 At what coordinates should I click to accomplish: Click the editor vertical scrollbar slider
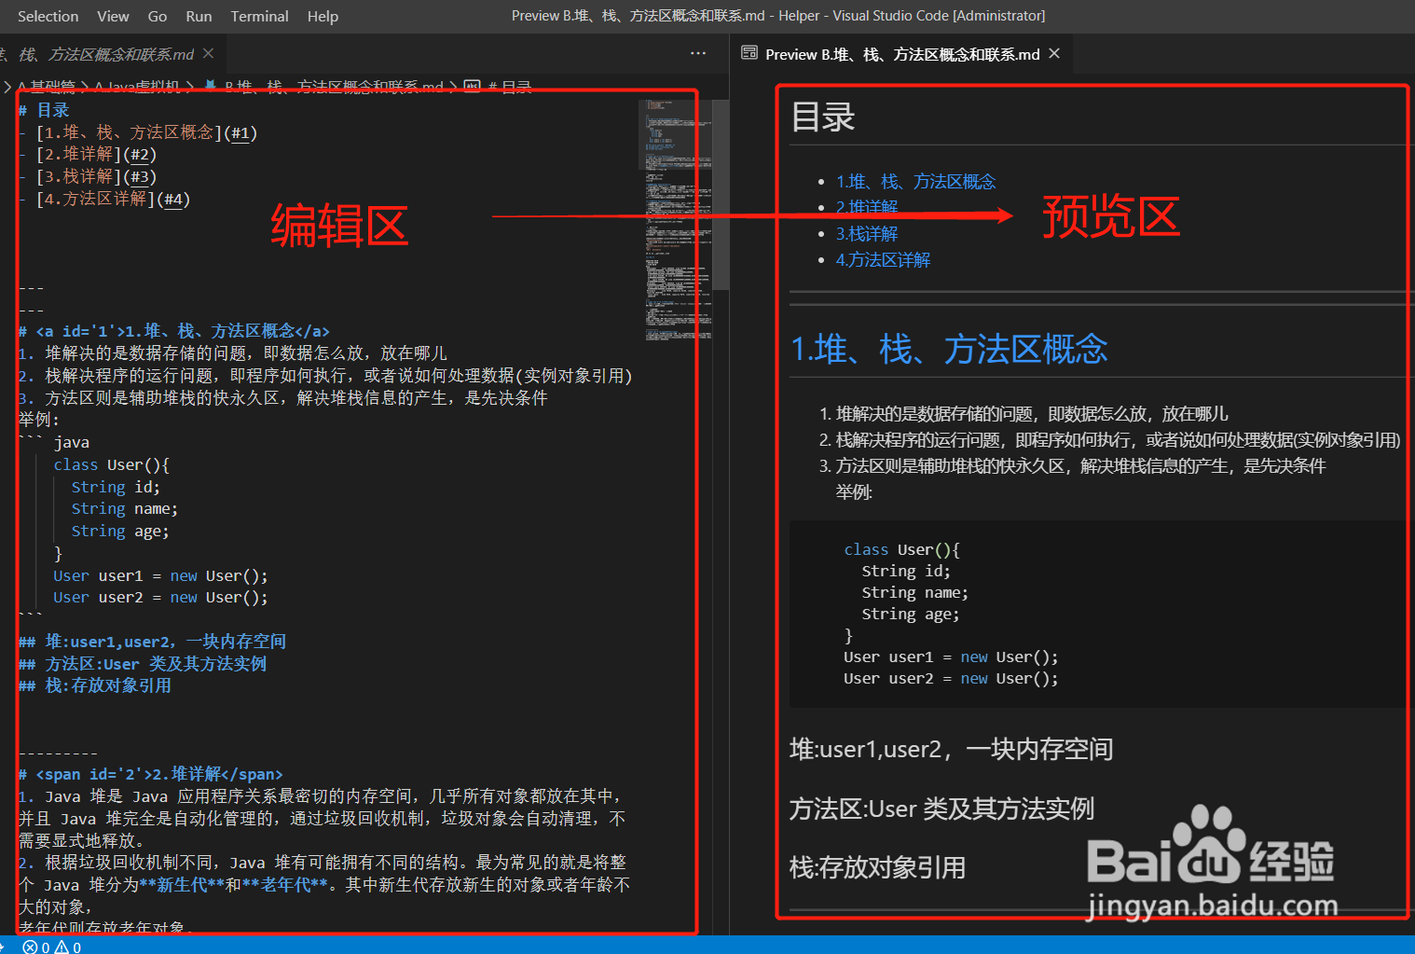(x=721, y=194)
